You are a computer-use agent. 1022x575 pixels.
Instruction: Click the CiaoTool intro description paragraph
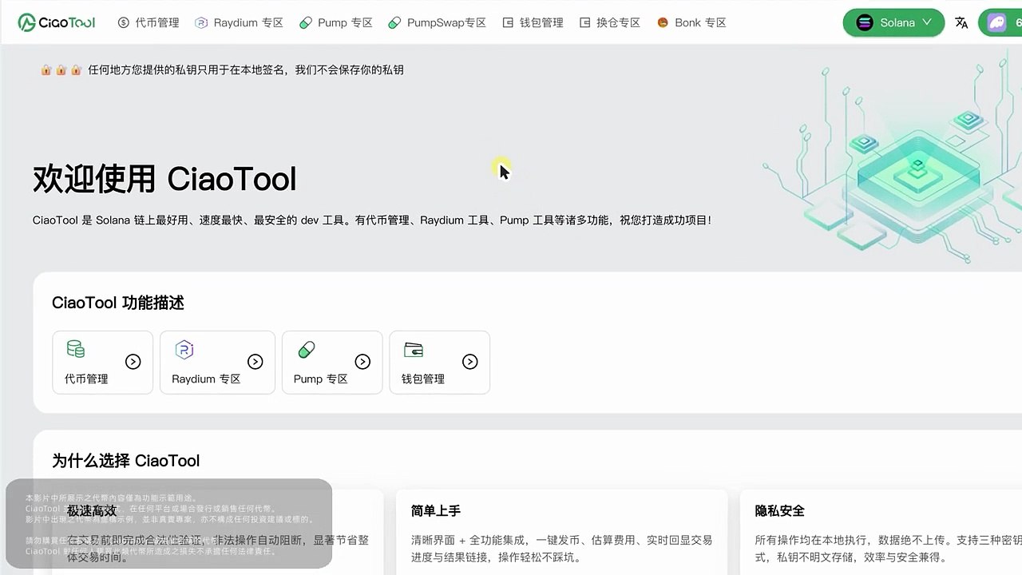pyautogui.click(x=372, y=220)
